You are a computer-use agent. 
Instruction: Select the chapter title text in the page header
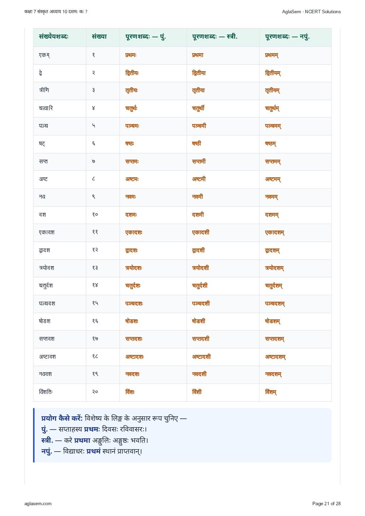click(x=56, y=12)
